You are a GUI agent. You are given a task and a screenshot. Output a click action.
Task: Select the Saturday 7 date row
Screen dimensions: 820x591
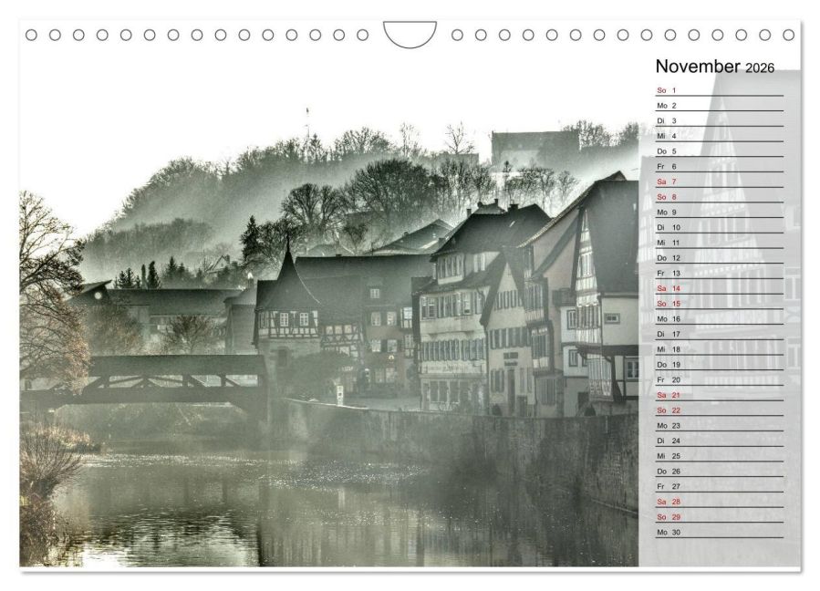720,182
